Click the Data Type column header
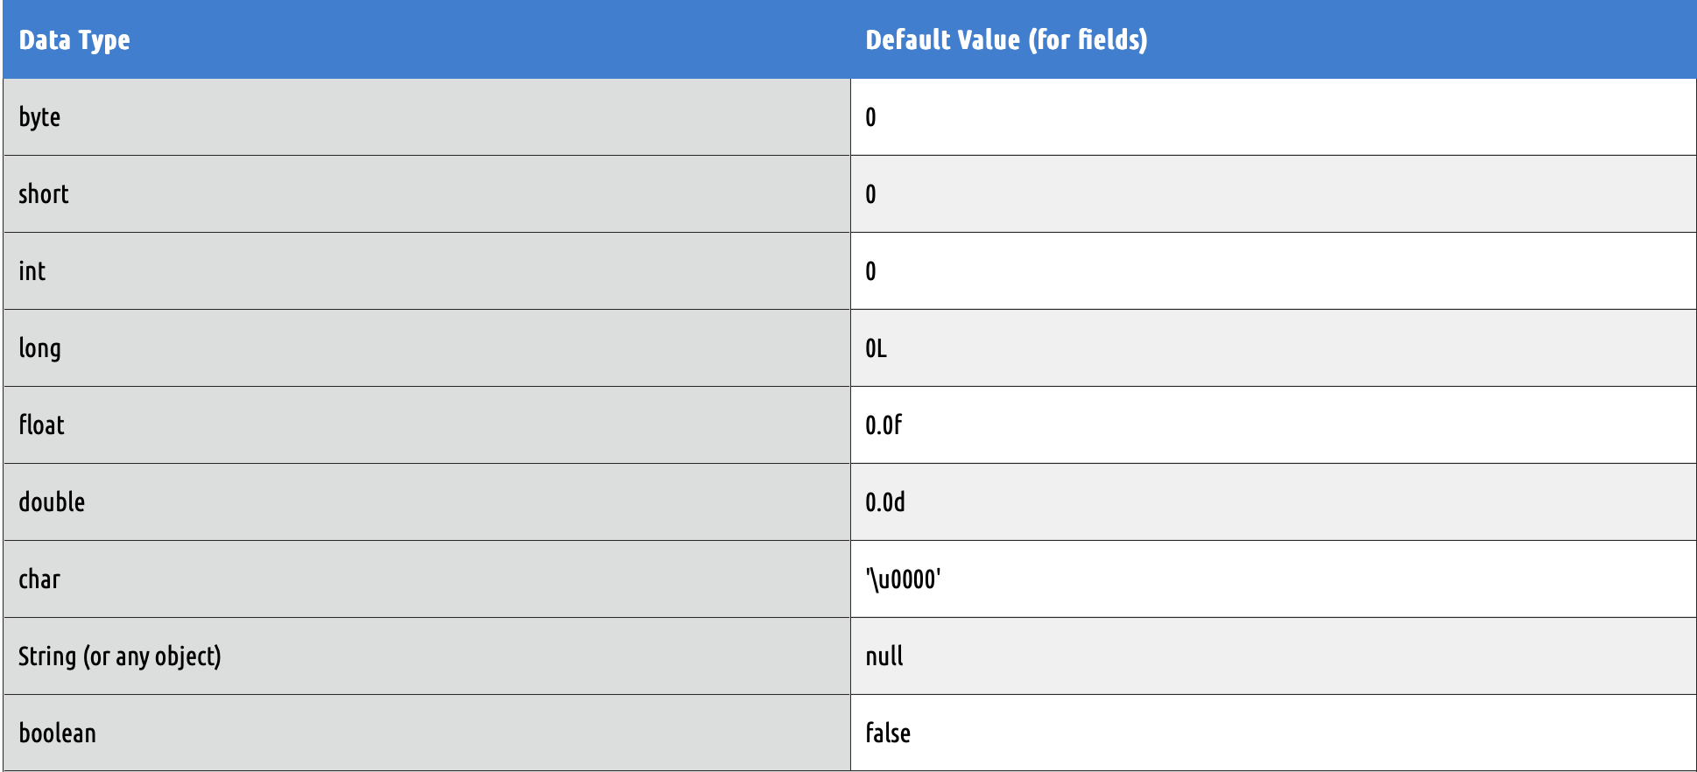The width and height of the screenshot is (1697, 772). pos(426,39)
